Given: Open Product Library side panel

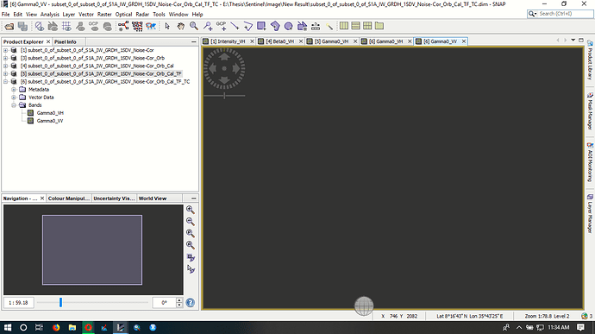Looking at the screenshot, I should [x=590, y=60].
